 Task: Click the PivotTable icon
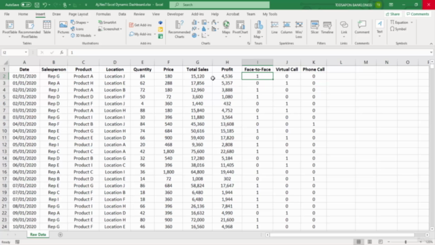point(10,29)
